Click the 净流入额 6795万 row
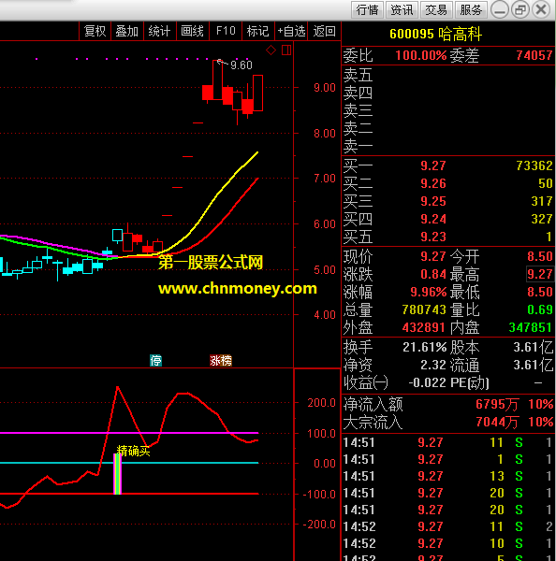 448,404
